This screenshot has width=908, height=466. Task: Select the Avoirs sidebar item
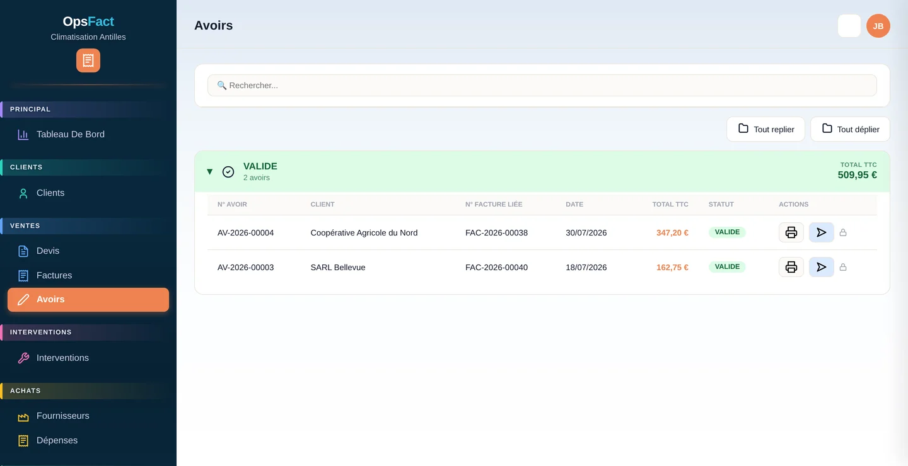pyautogui.click(x=88, y=300)
